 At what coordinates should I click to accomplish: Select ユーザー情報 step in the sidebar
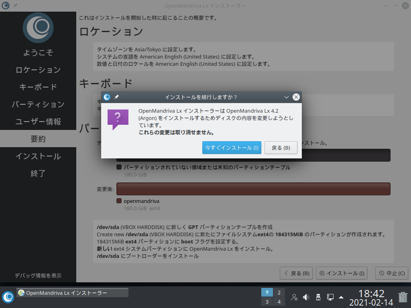[x=38, y=122]
